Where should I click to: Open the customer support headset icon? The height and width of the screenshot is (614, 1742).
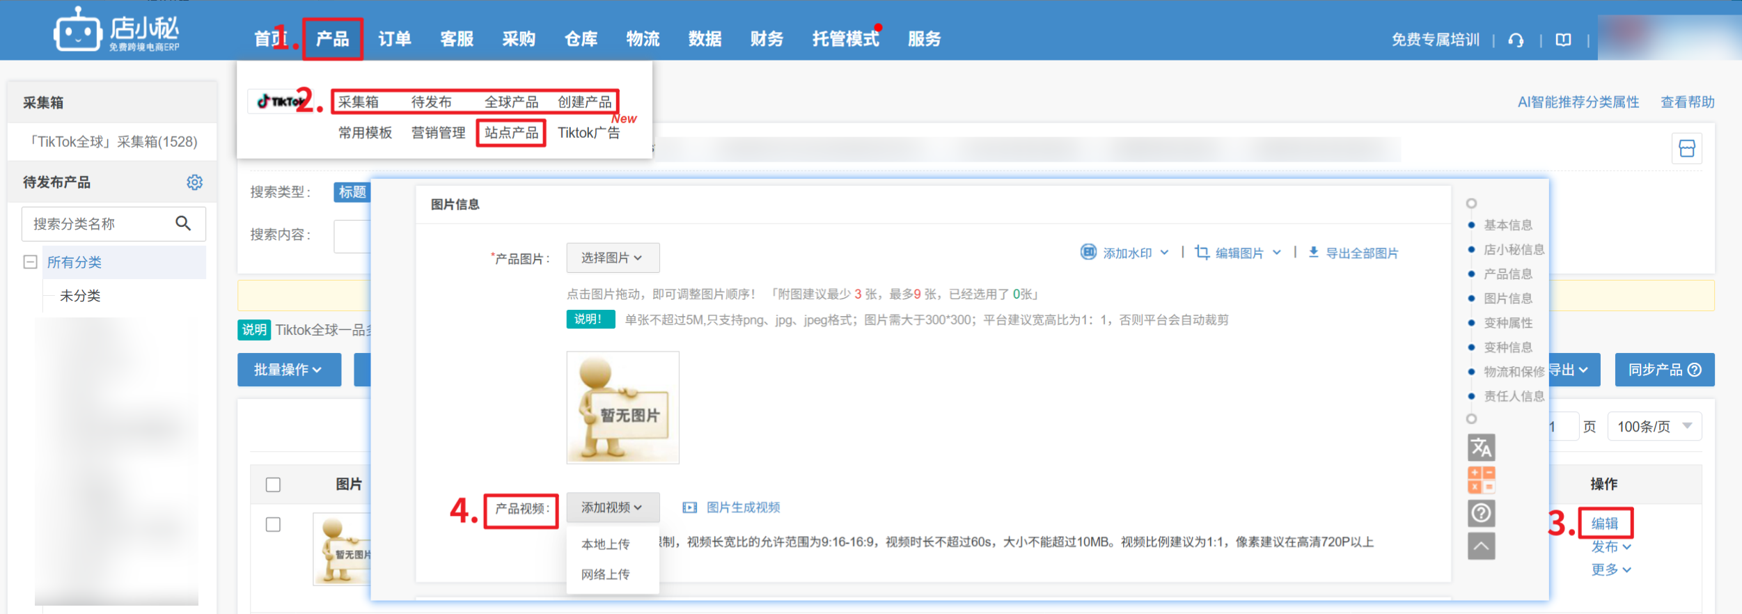click(x=1516, y=40)
